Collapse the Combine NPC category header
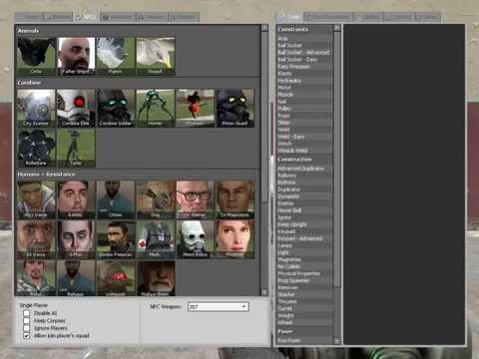The image size is (479, 359). tap(138, 83)
